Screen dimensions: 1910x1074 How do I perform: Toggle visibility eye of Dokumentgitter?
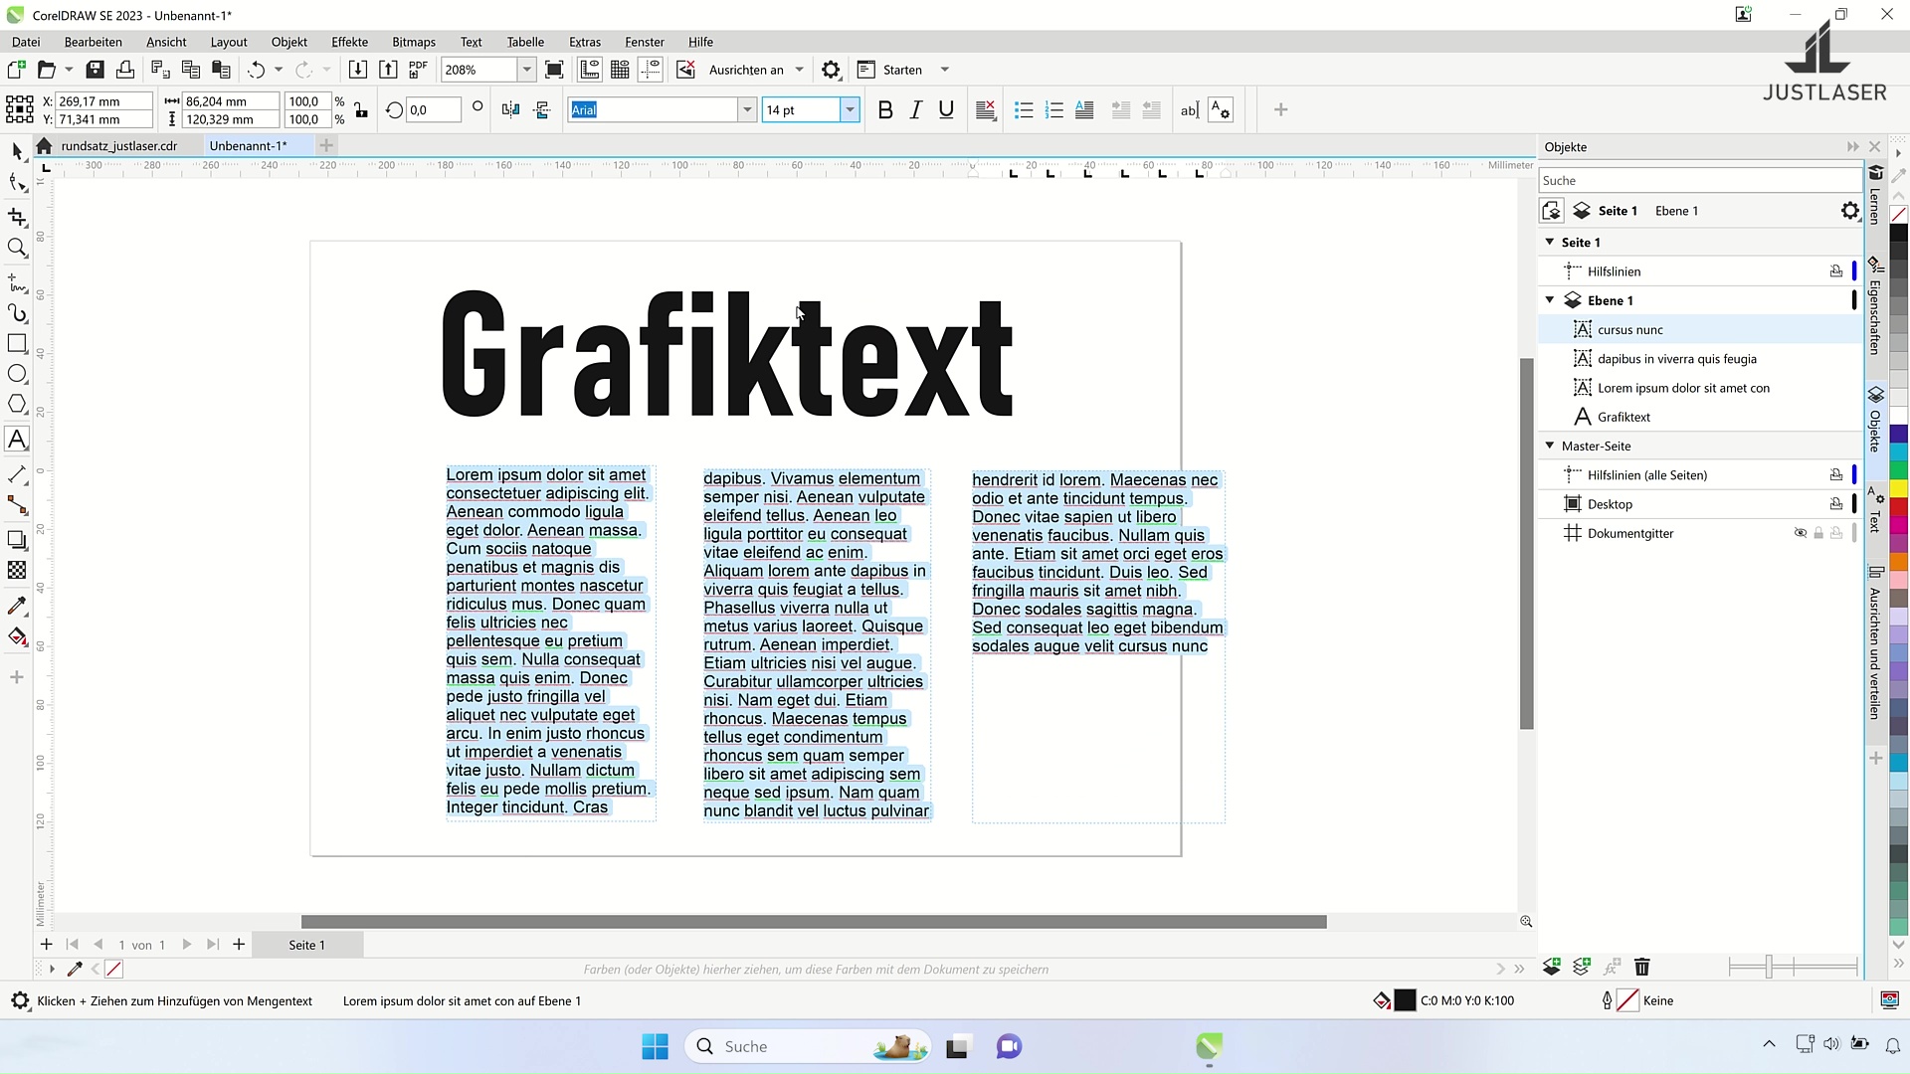(1800, 533)
